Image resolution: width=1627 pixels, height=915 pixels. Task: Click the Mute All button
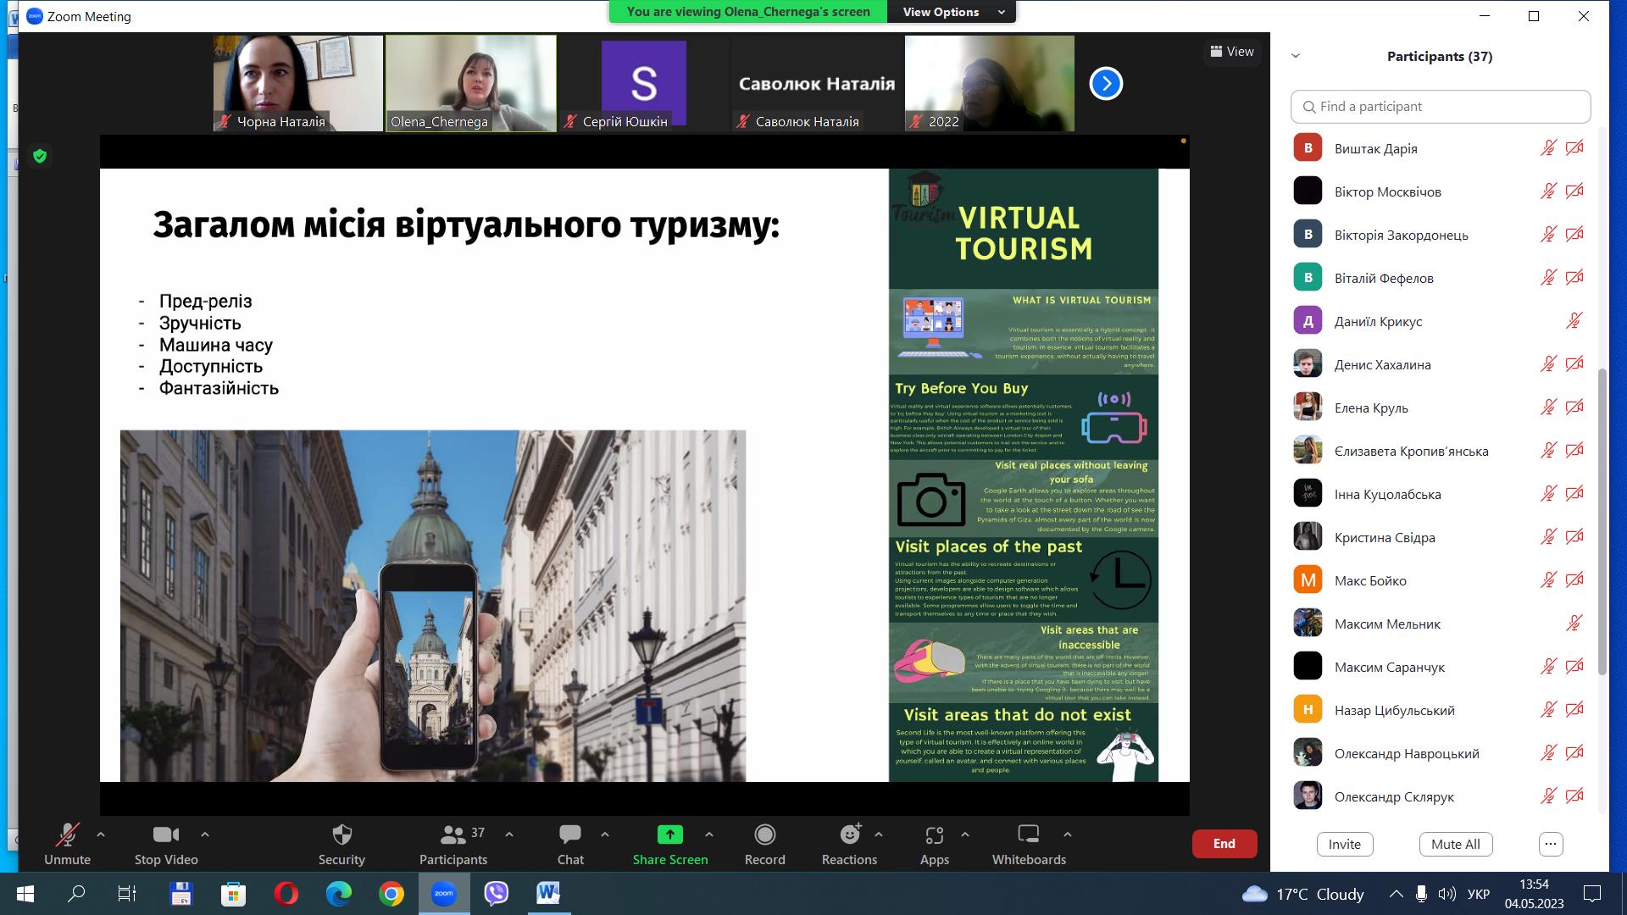[1455, 844]
